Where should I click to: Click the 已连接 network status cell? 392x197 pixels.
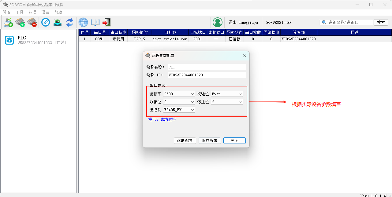point(234,39)
